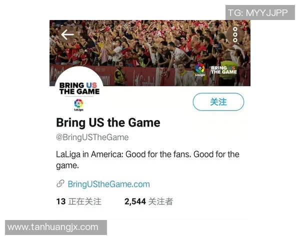The image size is (300, 240).
Task: View the 2,544 关注者 followers list
Action: (148, 201)
